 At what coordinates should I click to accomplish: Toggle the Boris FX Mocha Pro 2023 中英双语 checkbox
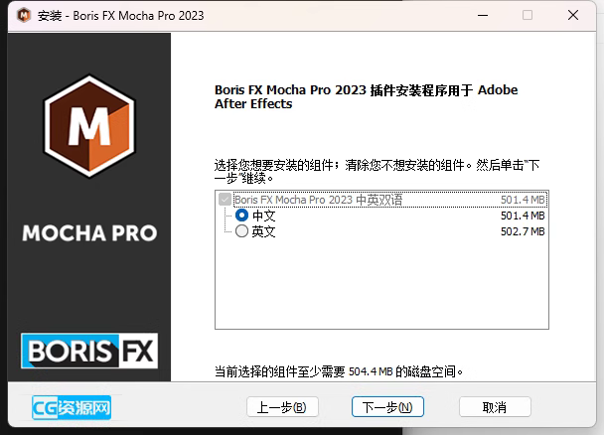(225, 200)
